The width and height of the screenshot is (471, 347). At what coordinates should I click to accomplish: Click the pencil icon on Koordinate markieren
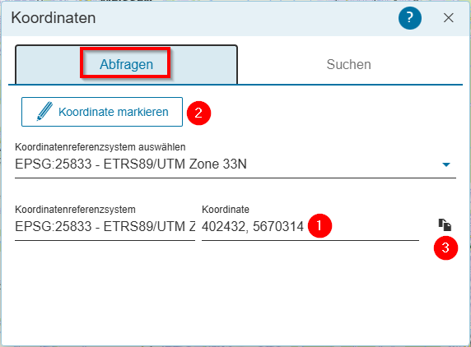tap(44, 112)
